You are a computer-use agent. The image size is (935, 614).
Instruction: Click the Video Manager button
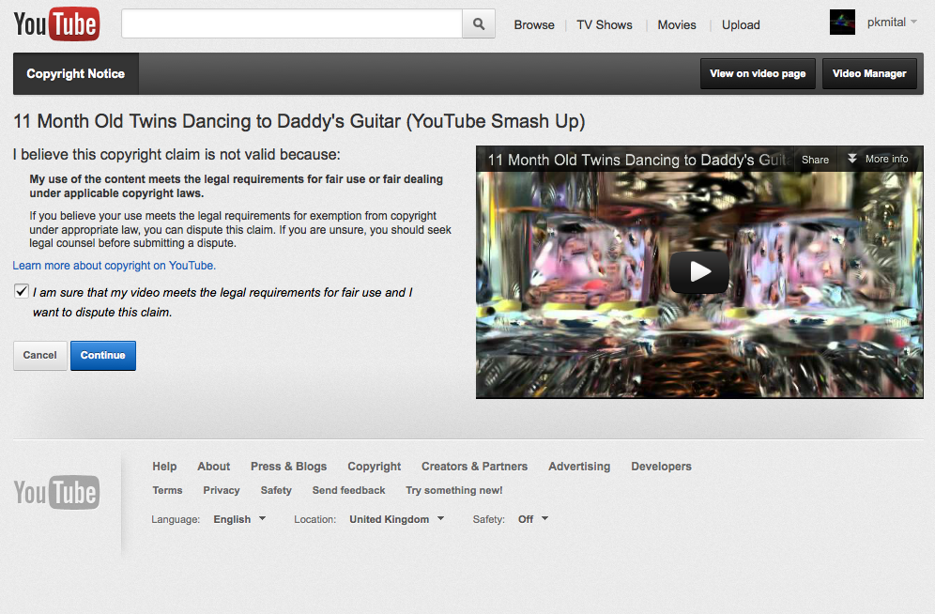coord(869,74)
